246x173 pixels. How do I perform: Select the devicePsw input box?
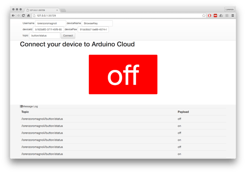point(93,30)
